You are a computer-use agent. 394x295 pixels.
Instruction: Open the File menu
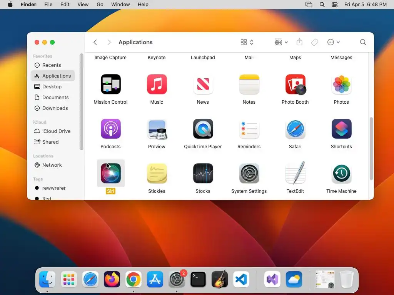tap(48, 5)
